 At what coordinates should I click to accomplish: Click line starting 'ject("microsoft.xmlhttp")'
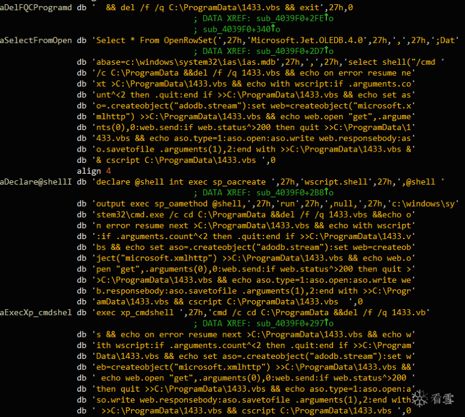[x=246, y=258]
